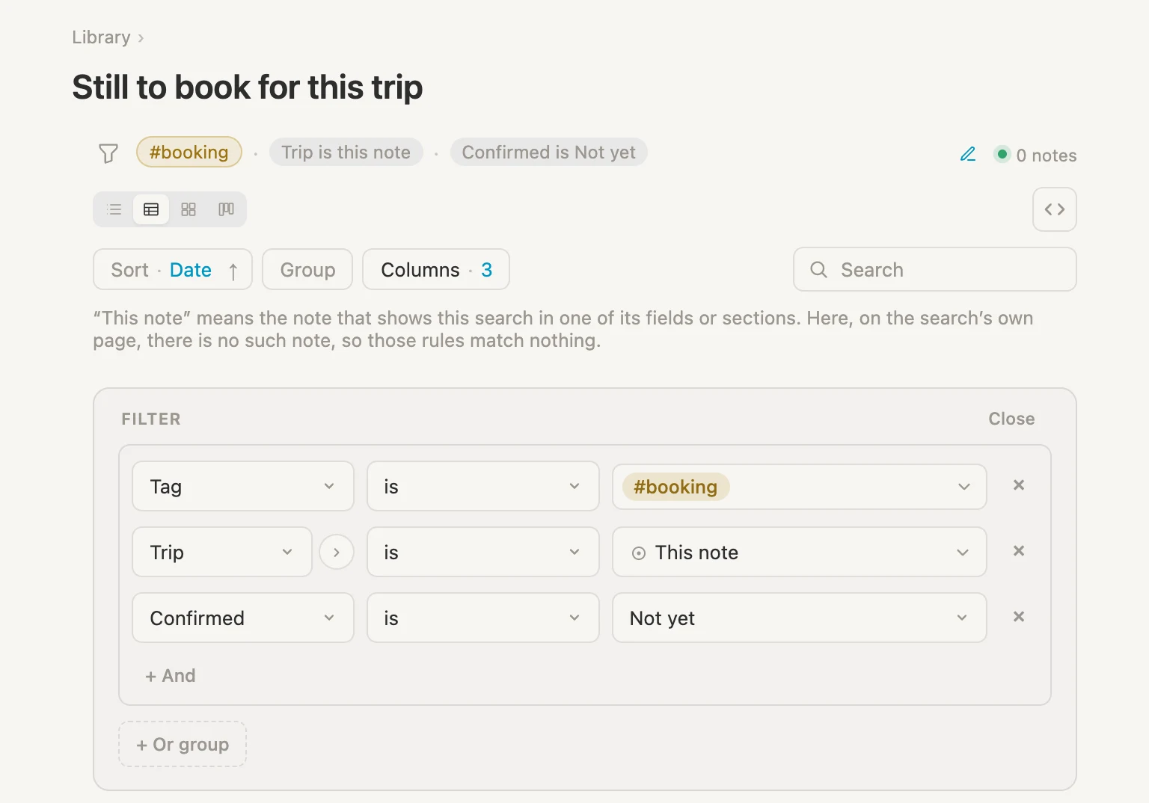
Task: Open the Confirmed field dropdown
Action: [x=243, y=618]
